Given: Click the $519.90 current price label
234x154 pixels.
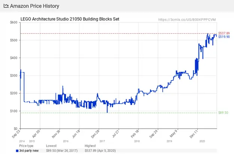Looking at the screenshot, I should [x=224, y=37].
